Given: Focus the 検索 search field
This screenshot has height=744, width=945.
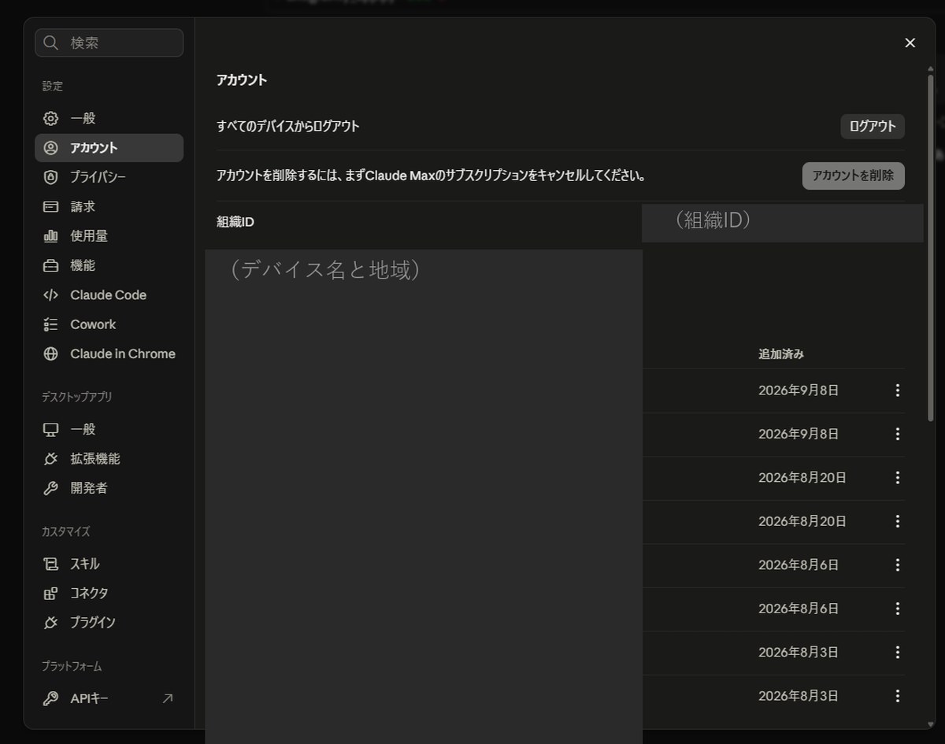Looking at the screenshot, I should 109,43.
